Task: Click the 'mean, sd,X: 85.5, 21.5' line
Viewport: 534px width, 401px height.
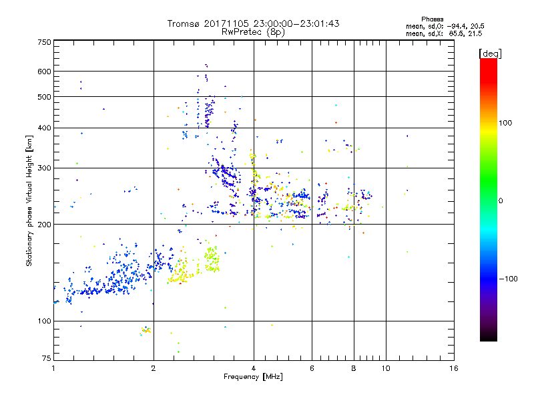Action: tap(444, 33)
